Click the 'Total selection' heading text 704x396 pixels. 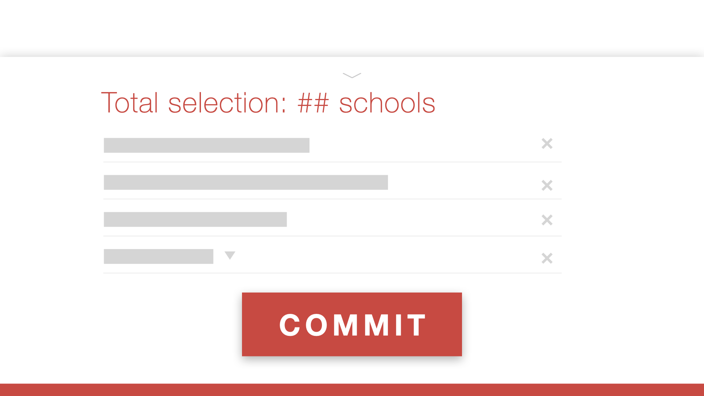268,103
